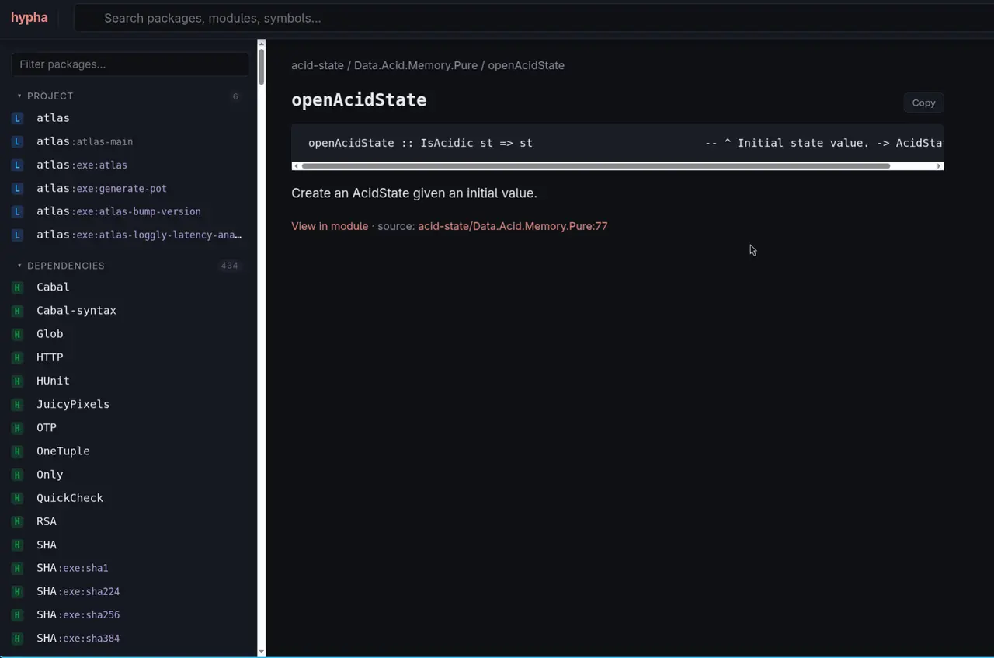Click the H badge beside SHA:exe:sha1

point(17,568)
